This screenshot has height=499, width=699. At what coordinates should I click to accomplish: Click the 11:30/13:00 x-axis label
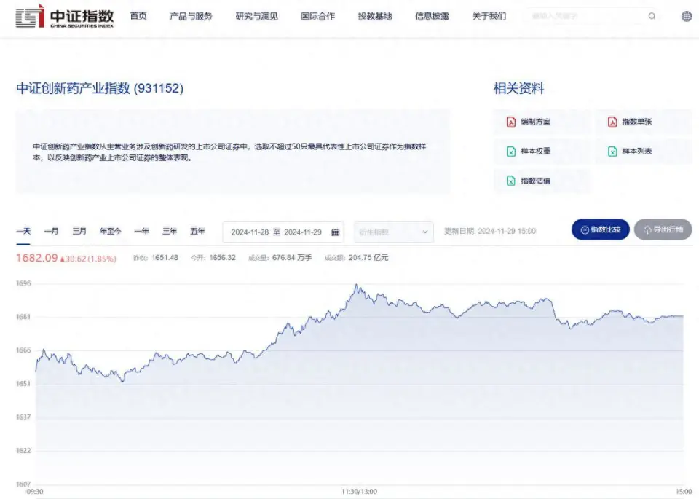click(359, 492)
